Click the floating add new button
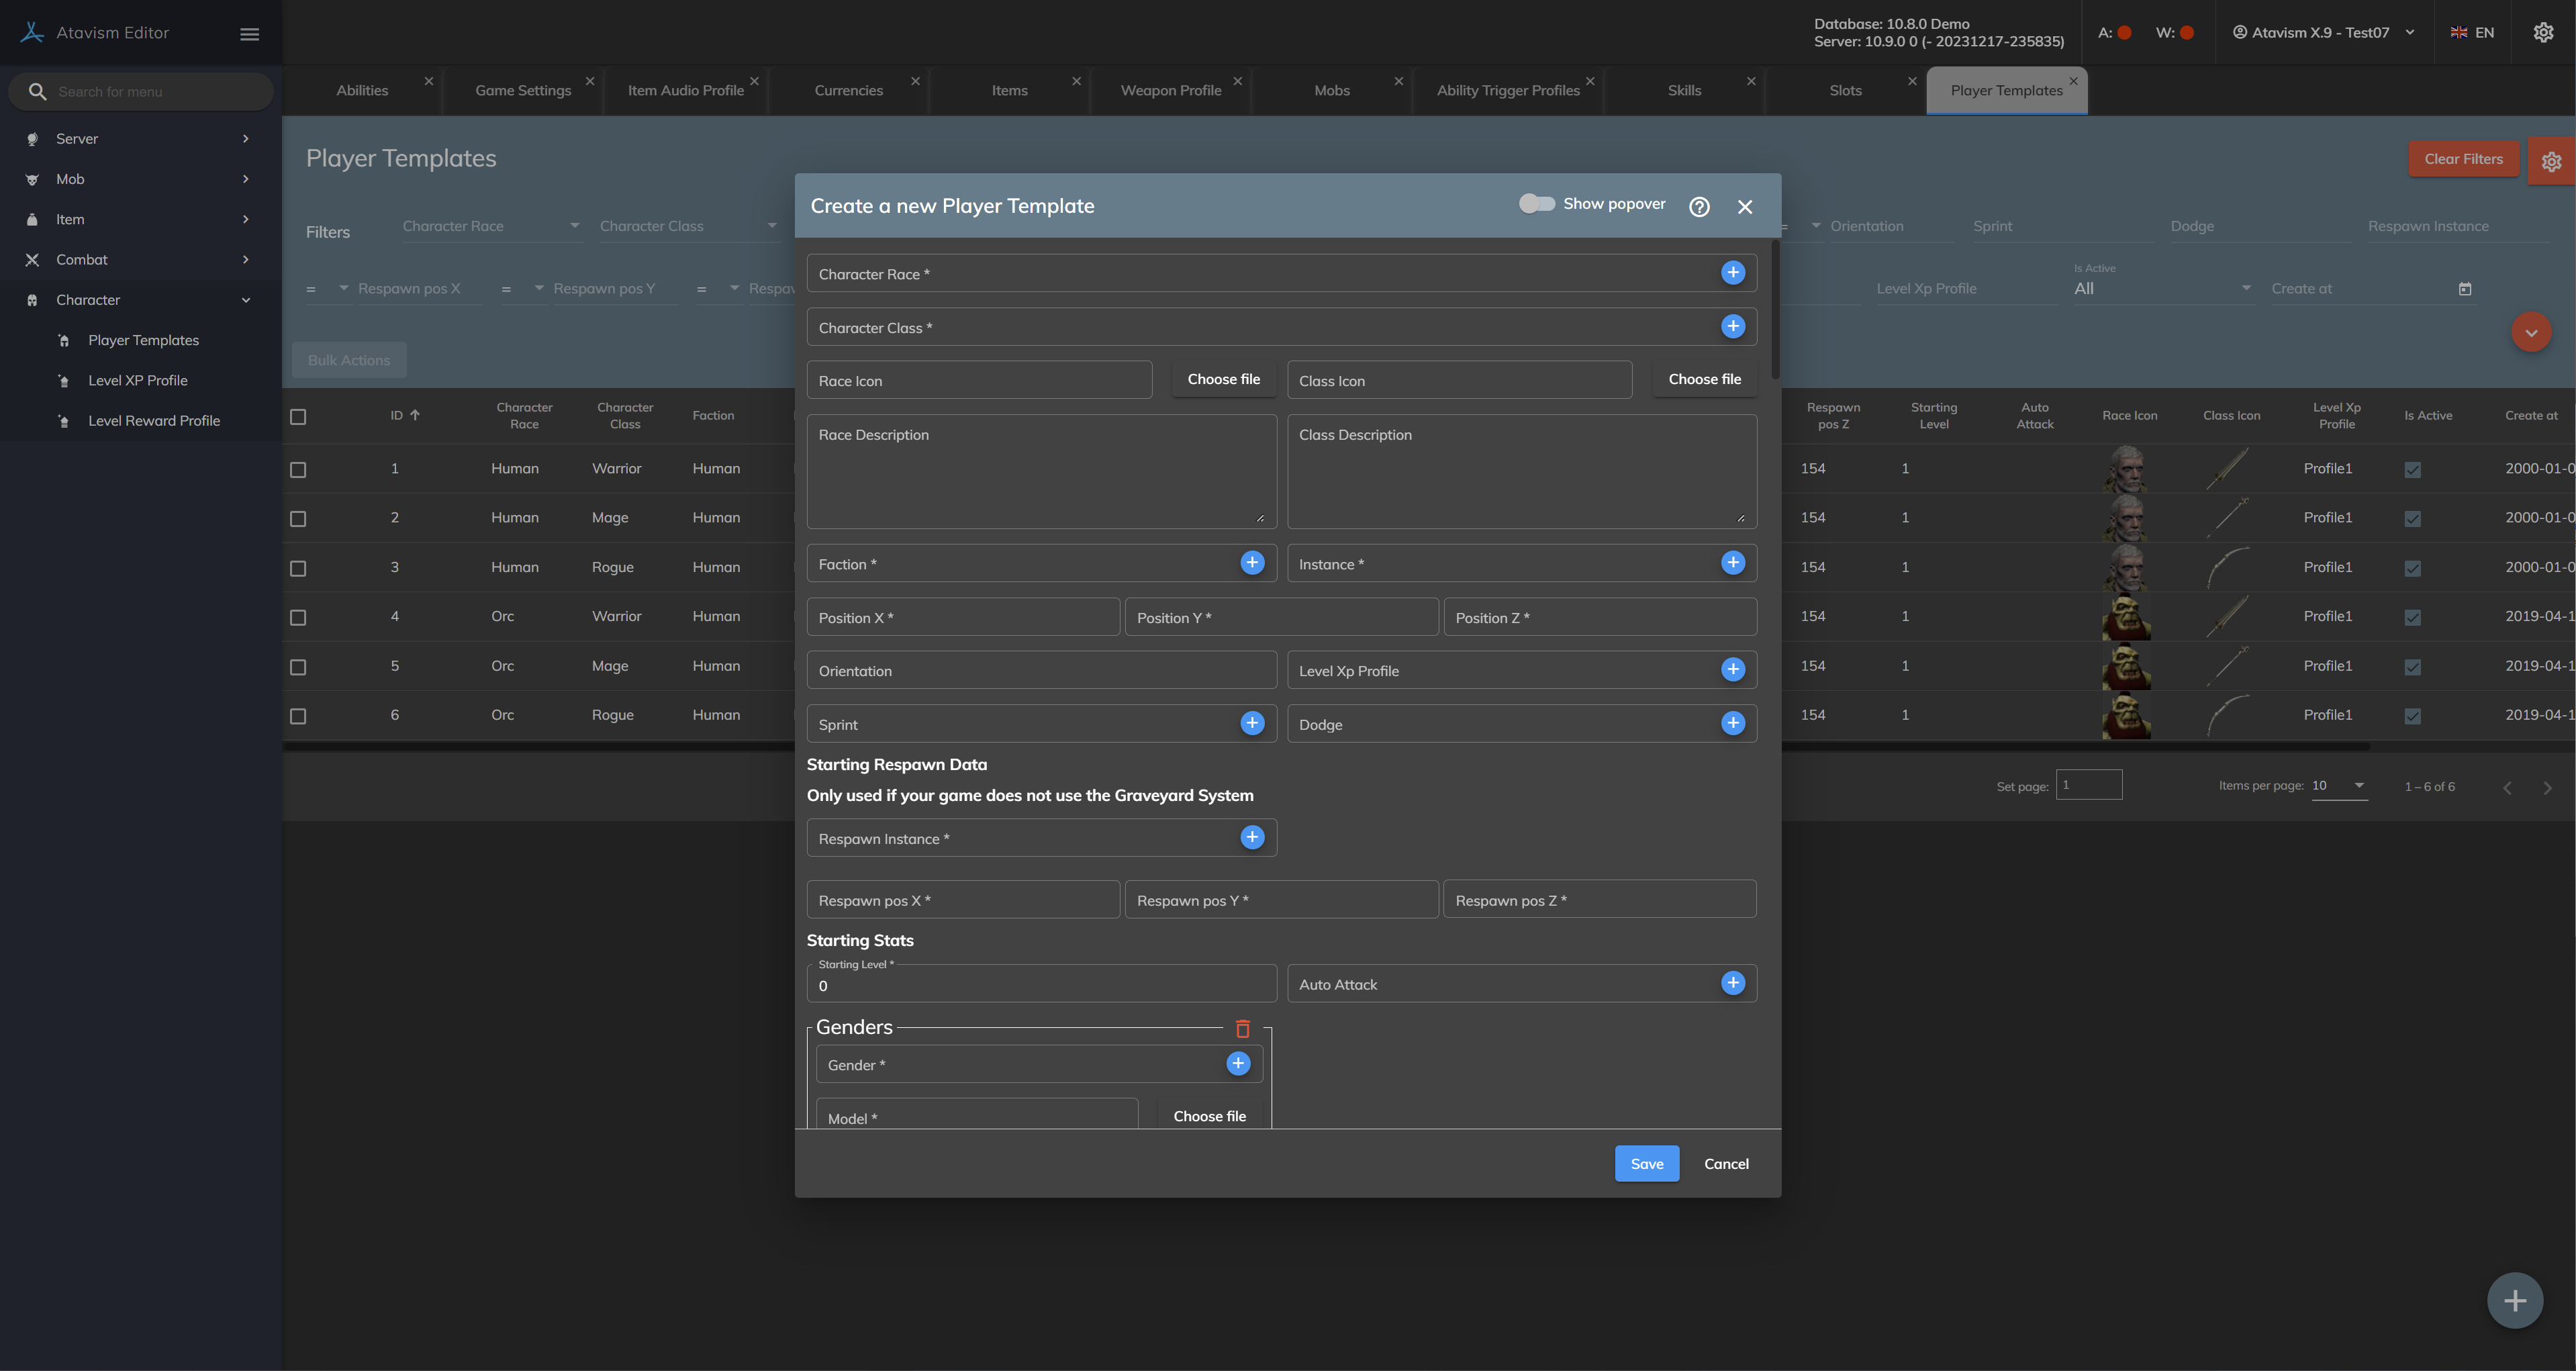2576x1371 pixels. 2514,1300
